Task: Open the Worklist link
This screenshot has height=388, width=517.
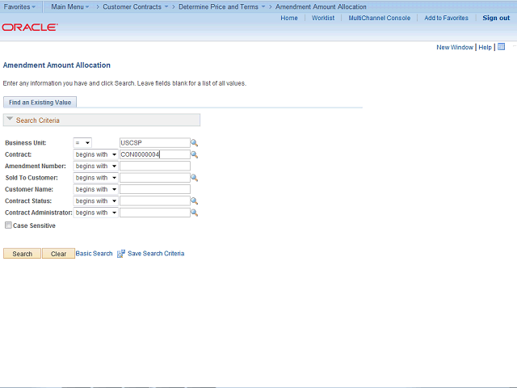Action: pos(323,18)
